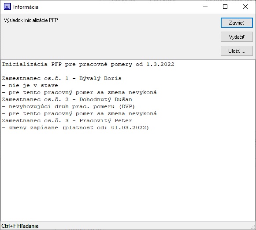
Task: Click the line 'nevyhovujúci druh prac. pomeru (DVP)'
Action: click(x=68, y=106)
